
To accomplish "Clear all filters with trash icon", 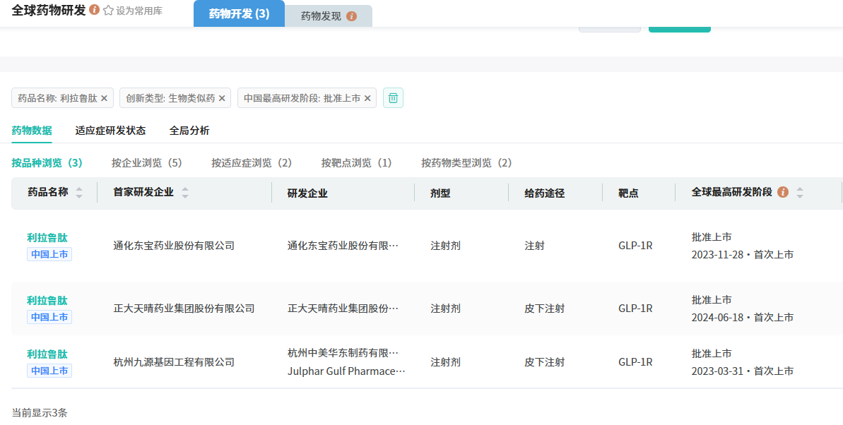I will pyautogui.click(x=393, y=98).
